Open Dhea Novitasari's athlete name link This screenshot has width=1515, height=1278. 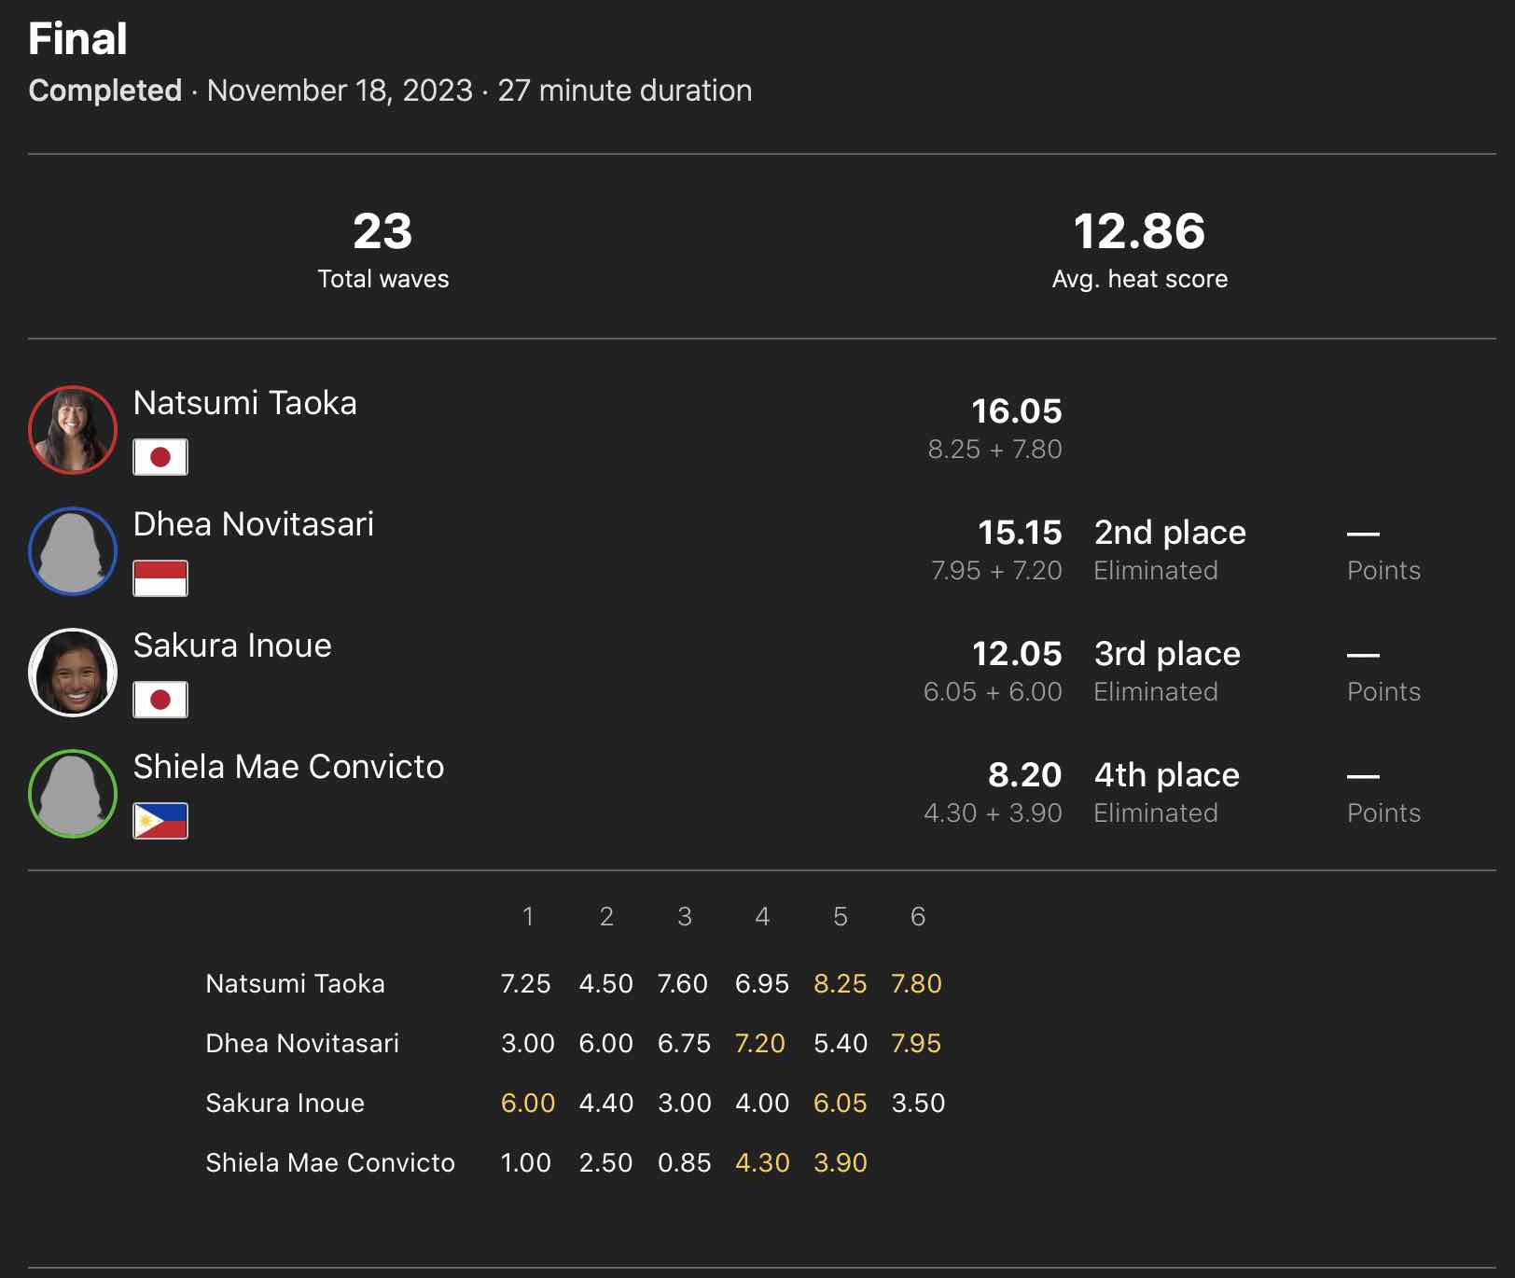pos(254,524)
